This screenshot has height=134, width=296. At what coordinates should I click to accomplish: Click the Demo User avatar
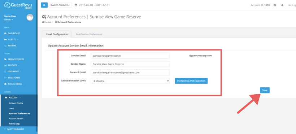point(30,18)
